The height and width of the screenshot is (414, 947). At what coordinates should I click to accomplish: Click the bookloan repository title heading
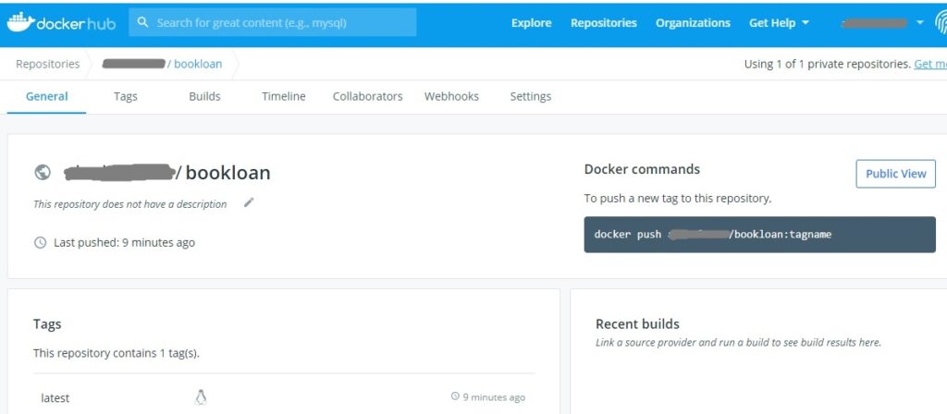coord(228,173)
